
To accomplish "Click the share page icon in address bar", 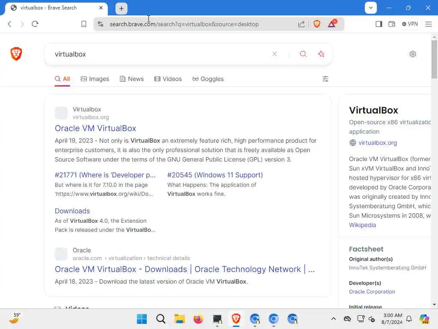I will [x=301, y=24].
